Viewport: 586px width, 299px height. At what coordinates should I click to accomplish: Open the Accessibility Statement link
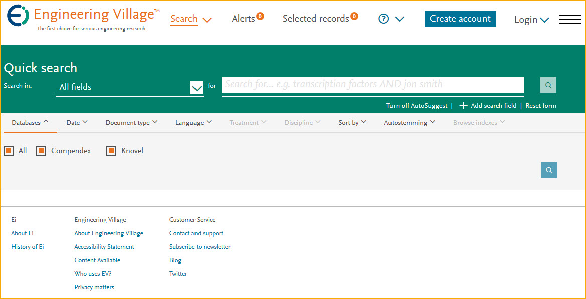[x=104, y=247]
